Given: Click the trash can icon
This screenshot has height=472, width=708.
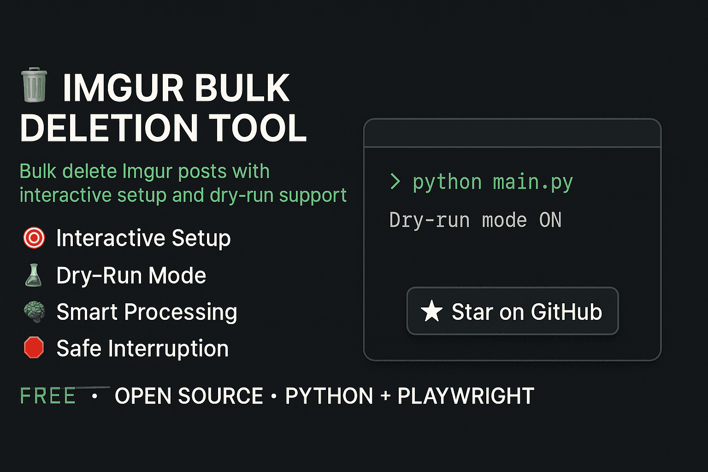Looking at the screenshot, I should [x=34, y=85].
